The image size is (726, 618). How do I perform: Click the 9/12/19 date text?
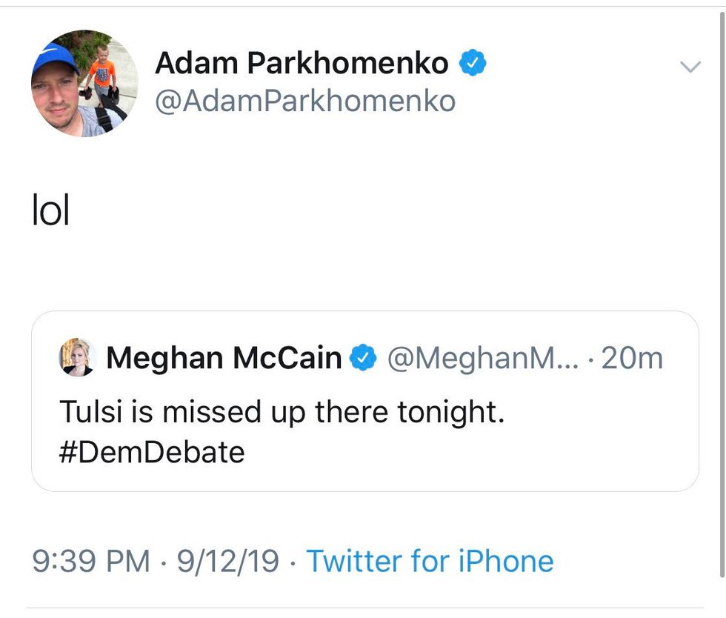pyautogui.click(x=228, y=561)
